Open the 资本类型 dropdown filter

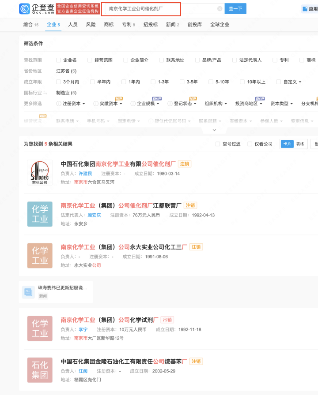(x=282, y=104)
